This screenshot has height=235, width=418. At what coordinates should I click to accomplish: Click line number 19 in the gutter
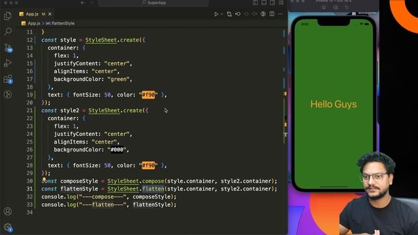(x=29, y=95)
